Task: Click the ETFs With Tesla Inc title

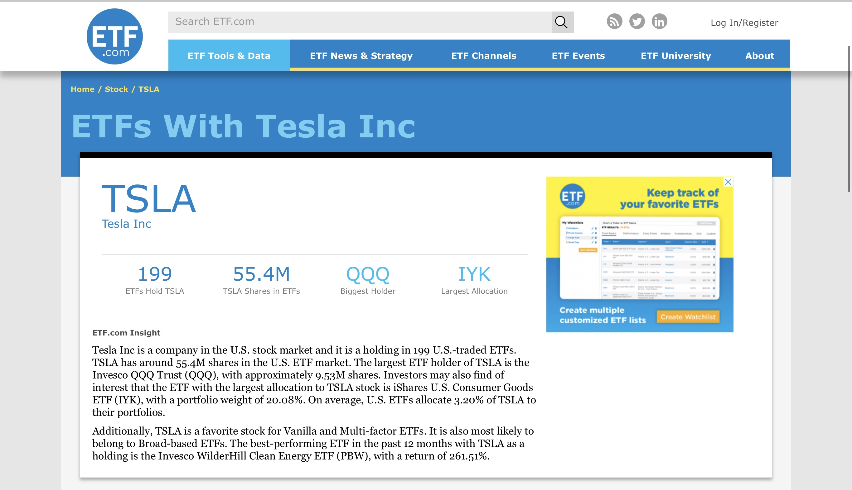Action: click(x=244, y=126)
